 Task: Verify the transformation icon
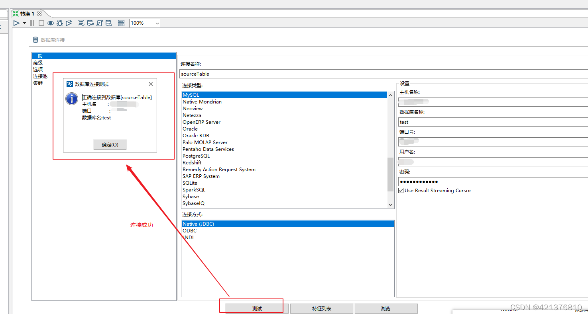tap(81, 23)
